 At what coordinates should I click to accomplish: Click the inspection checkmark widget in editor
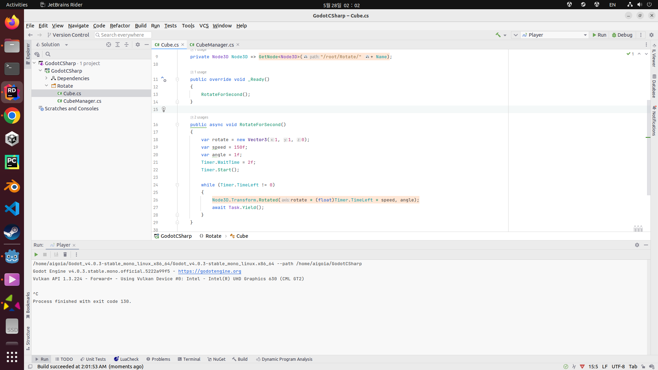point(630,54)
